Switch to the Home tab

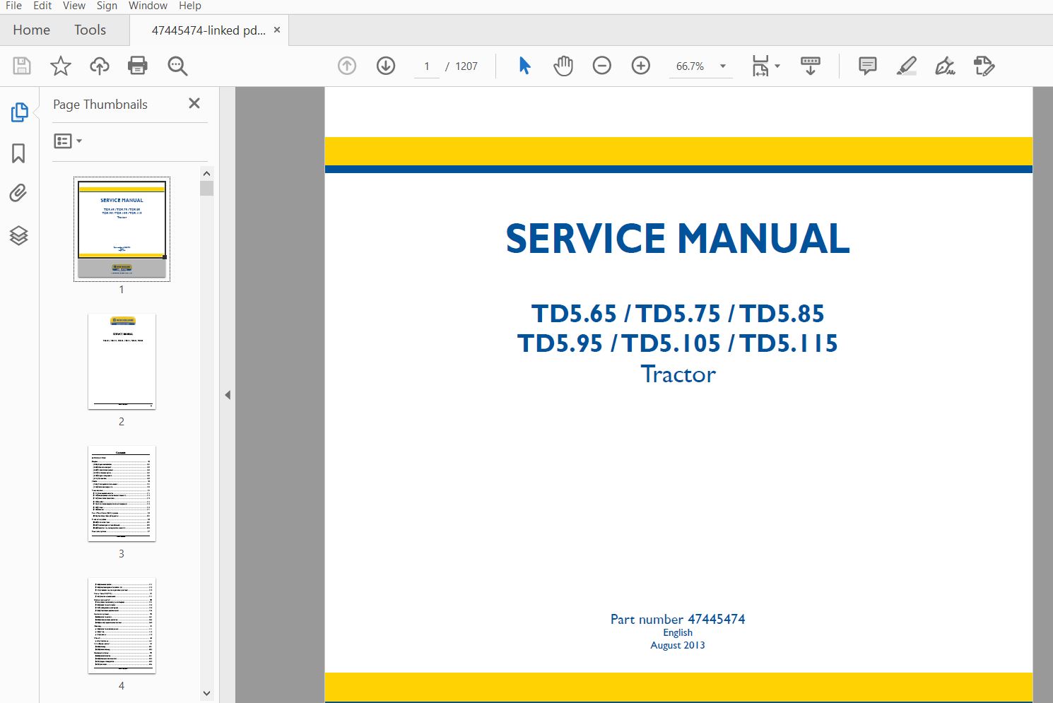point(32,30)
